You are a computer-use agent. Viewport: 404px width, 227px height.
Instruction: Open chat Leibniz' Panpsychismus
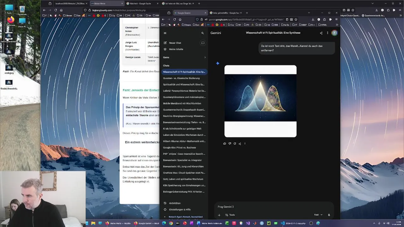[x=184, y=91]
